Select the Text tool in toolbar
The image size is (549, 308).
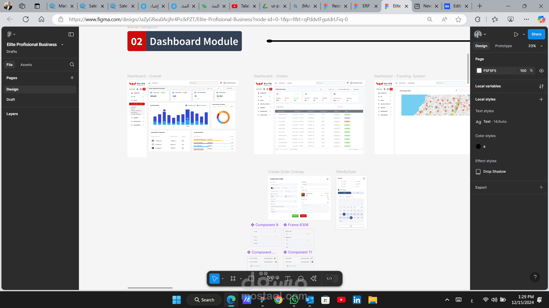(288, 279)
